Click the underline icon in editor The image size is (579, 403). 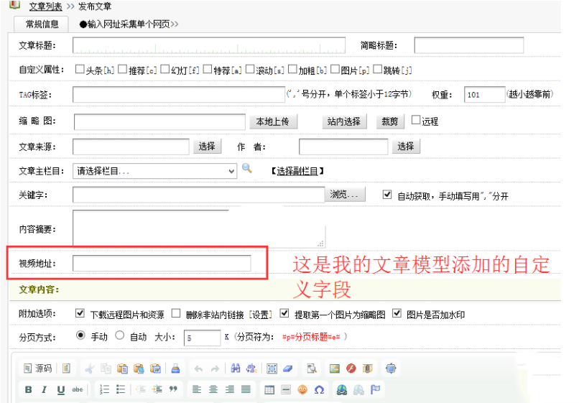click(x=60, y=389)
